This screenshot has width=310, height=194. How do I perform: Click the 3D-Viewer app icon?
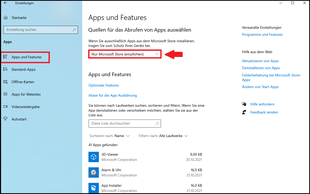click(93, 157)
